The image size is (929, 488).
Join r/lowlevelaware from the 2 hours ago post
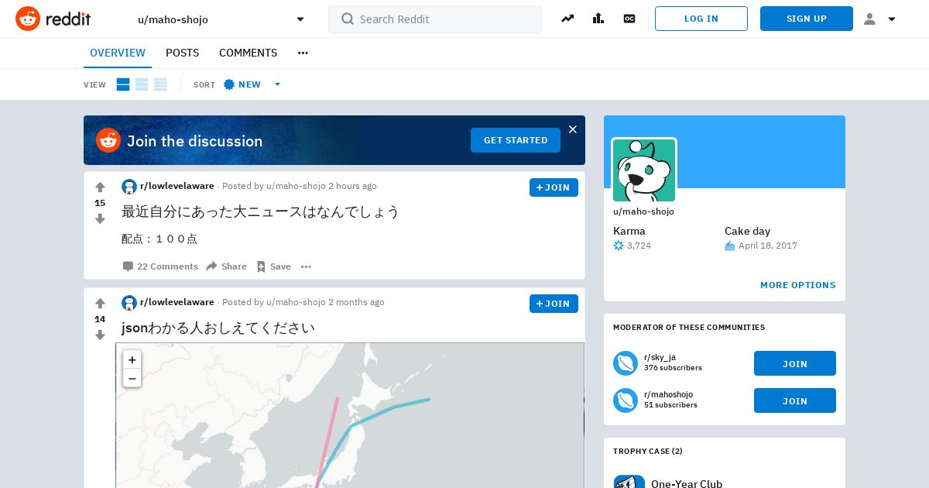point(554,187)
